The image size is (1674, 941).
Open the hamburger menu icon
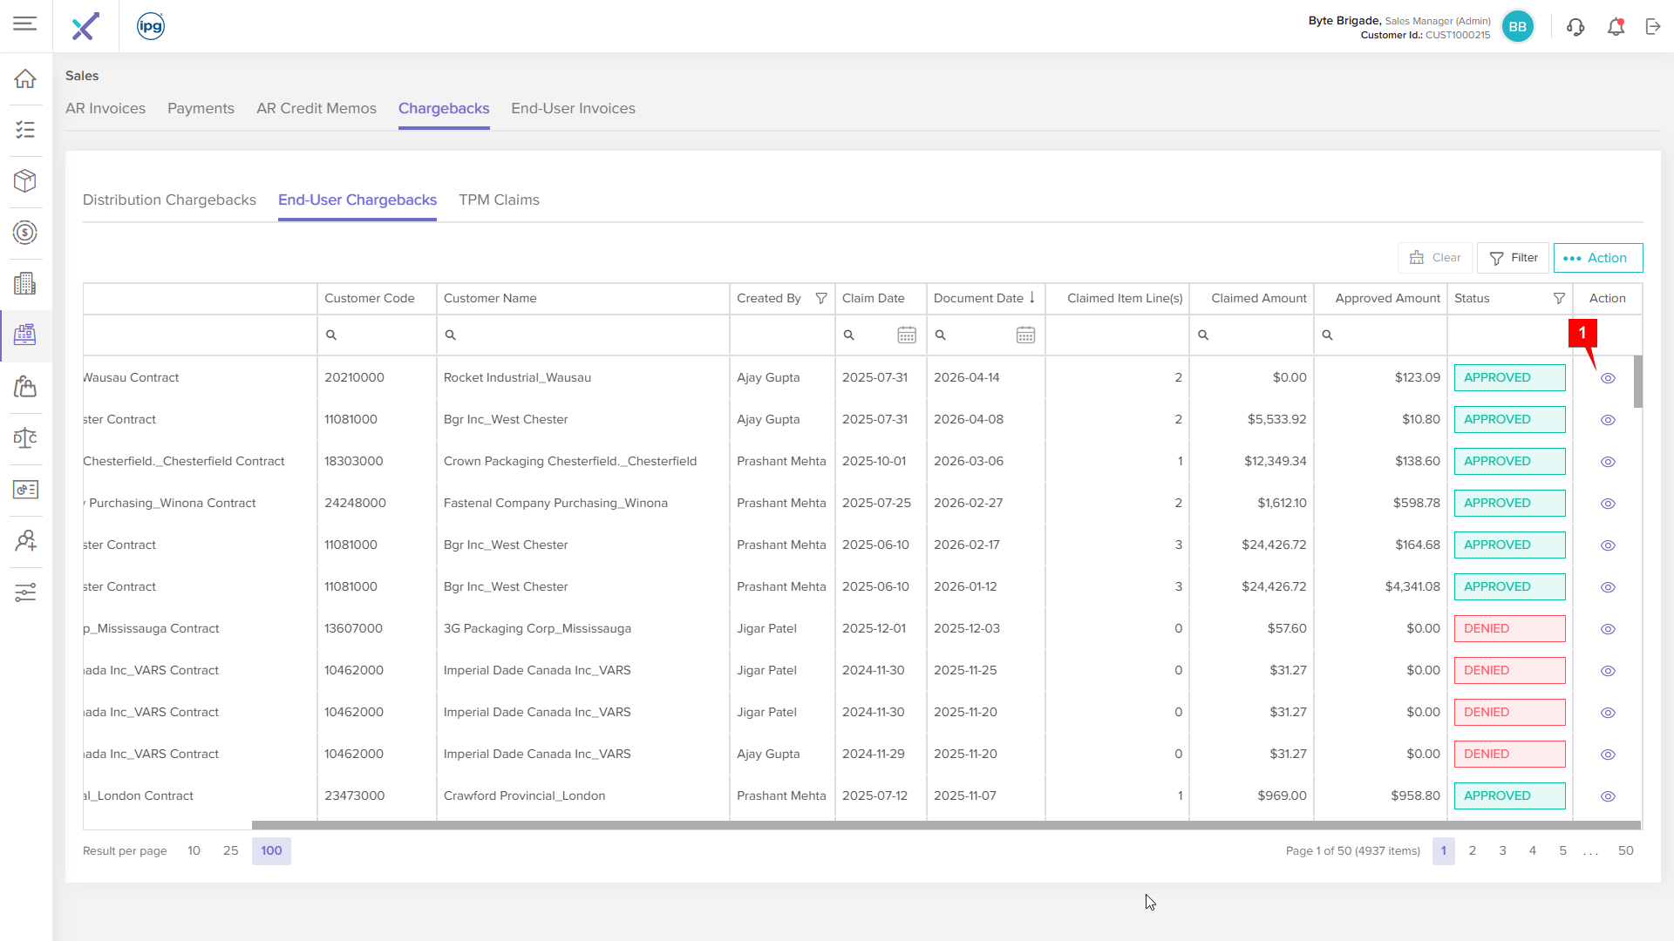point(25,24)
